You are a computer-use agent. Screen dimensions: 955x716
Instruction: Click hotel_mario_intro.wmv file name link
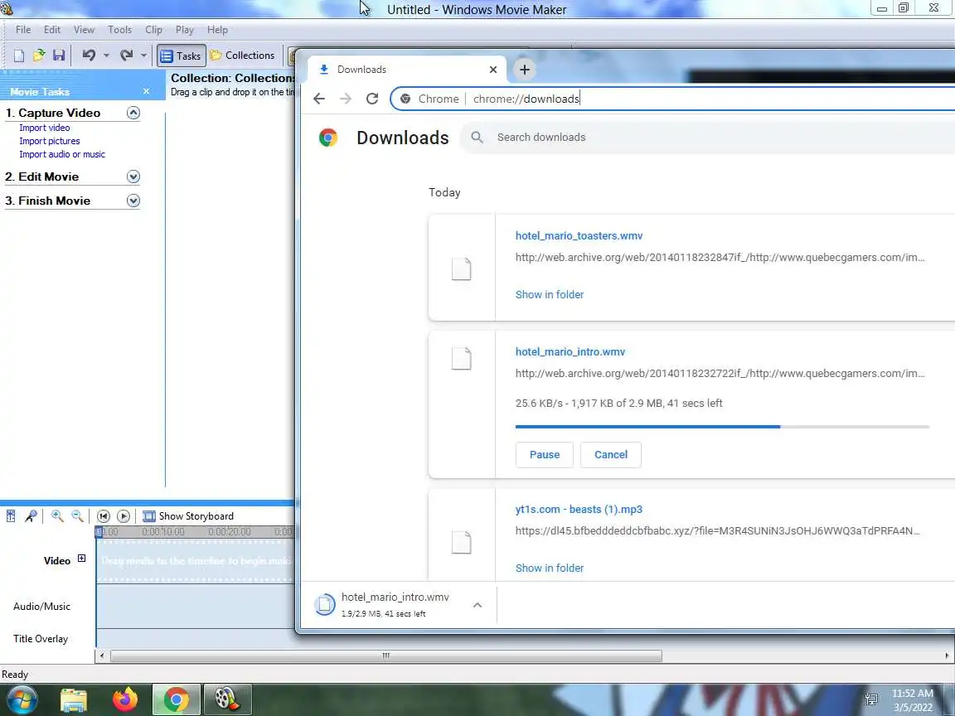pos(570,352)
